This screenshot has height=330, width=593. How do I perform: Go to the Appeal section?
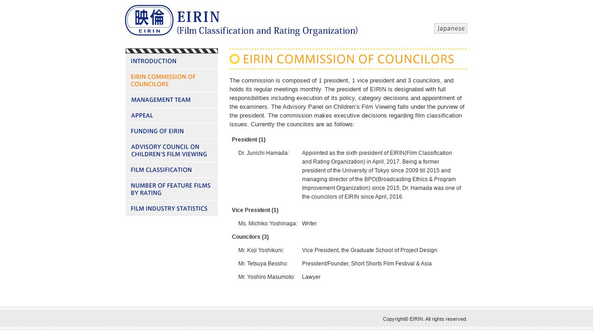pyautogui.click(x=172, y=116)
